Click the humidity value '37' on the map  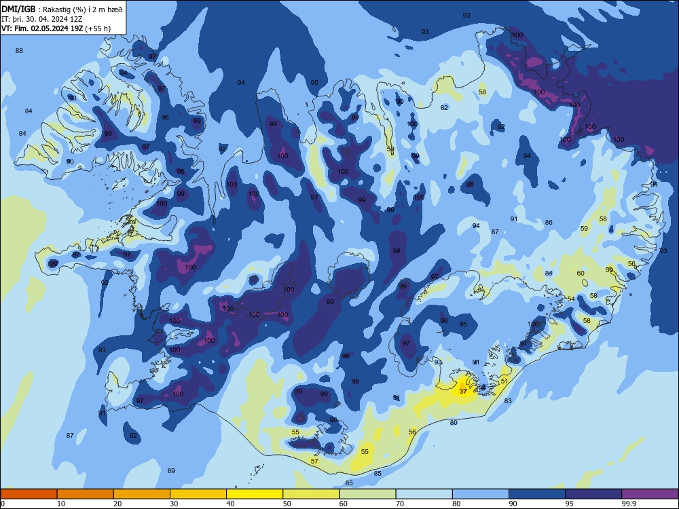[463, 392]
